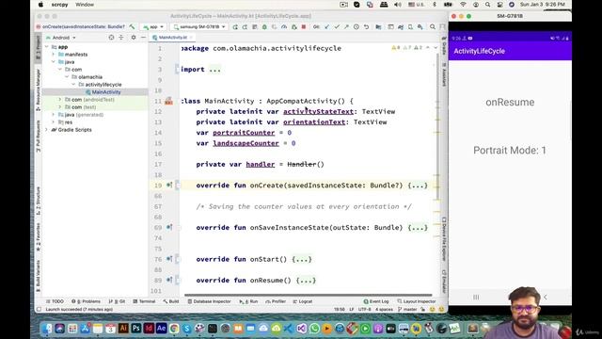This screenshot has width=602, height=339.
Task: Click the Git commit checkmark icon
Action: tap(337, 27)
